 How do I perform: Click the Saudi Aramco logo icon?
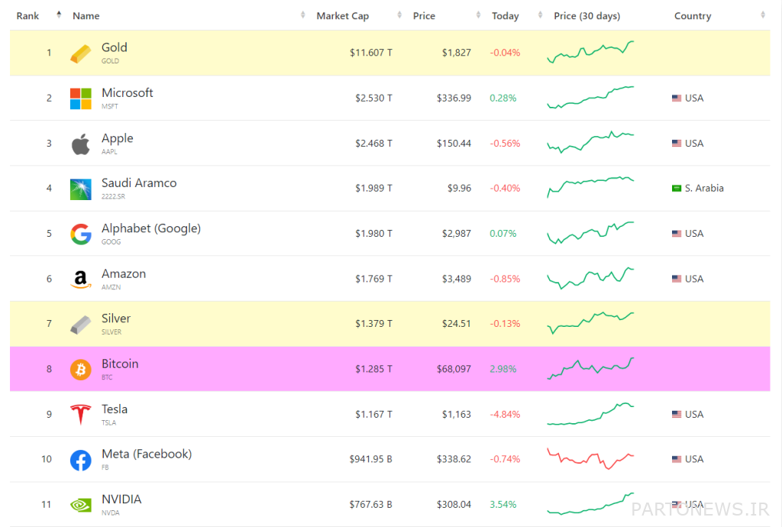(x=80, y=189)
